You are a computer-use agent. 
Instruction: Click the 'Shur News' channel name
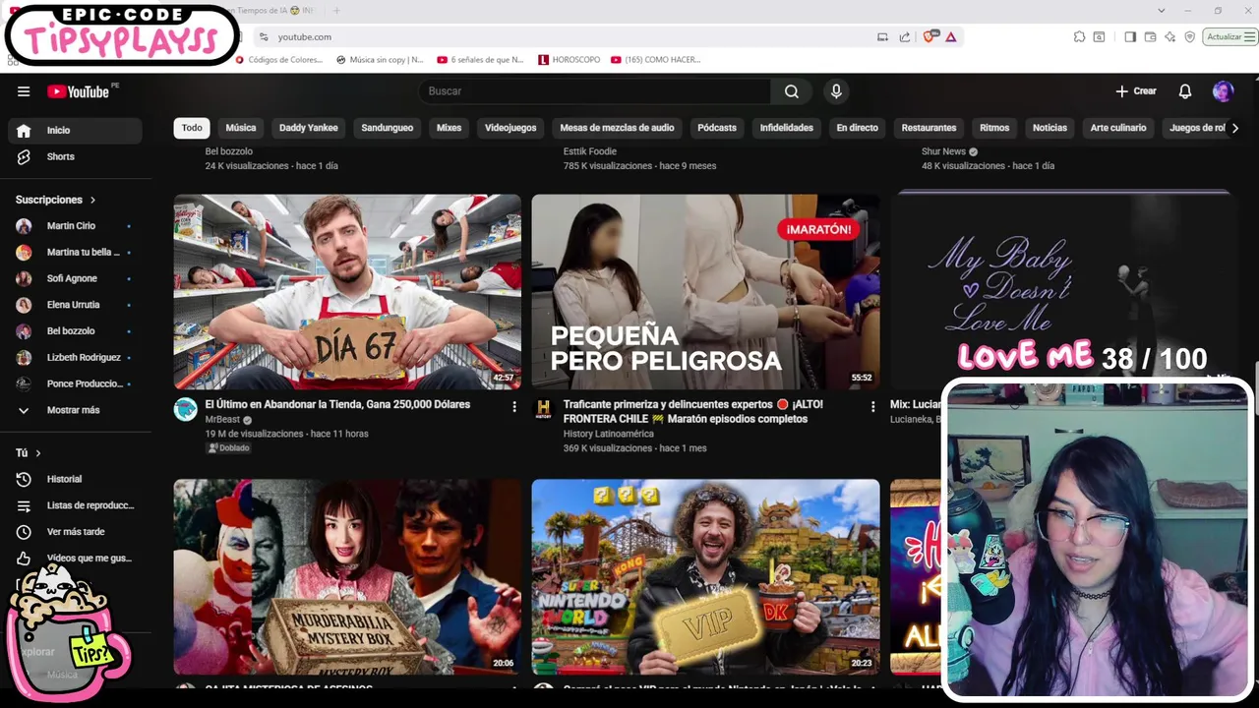tap(943, 151)
